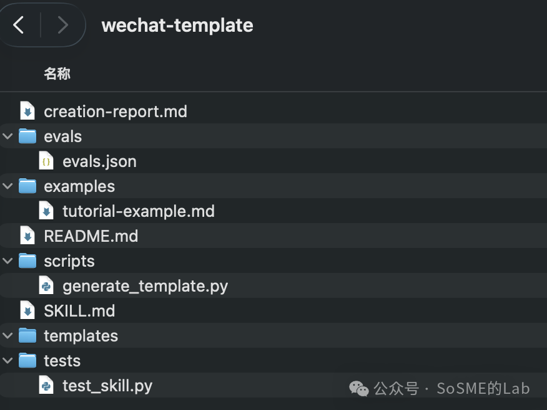Collapse the scripts folder disclosure arrow
The width and height of the screenshot is (547, 410).
click(x=7, y=261)
